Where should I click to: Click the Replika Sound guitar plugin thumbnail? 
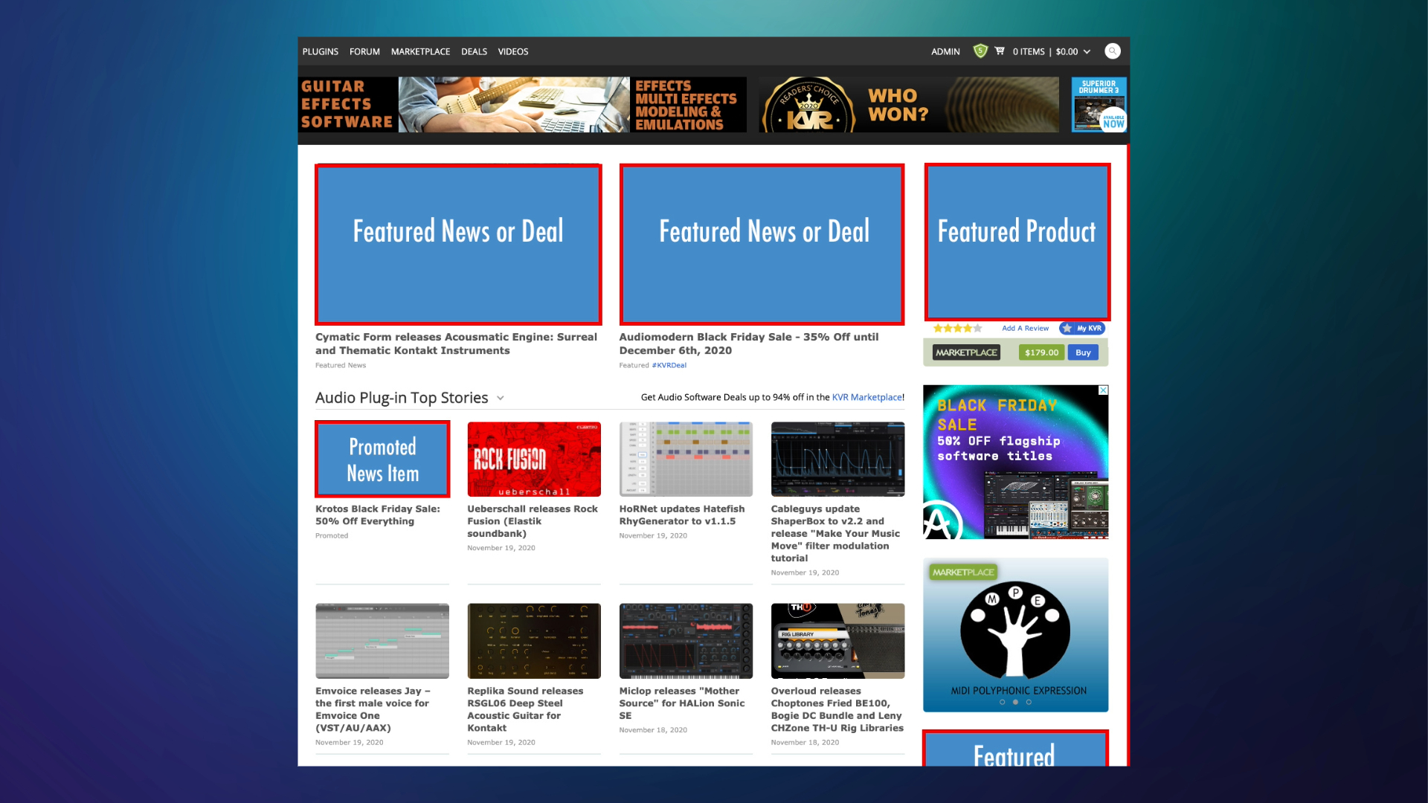click(x=534, y=641)
